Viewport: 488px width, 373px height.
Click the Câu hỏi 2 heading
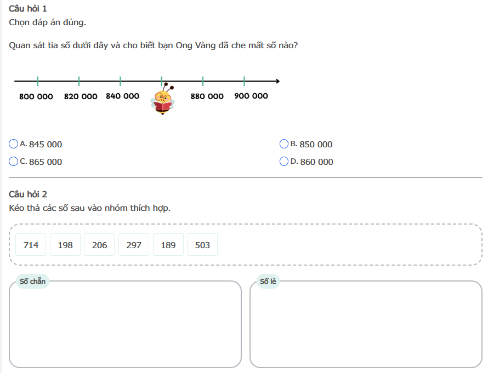pos(29,194)
